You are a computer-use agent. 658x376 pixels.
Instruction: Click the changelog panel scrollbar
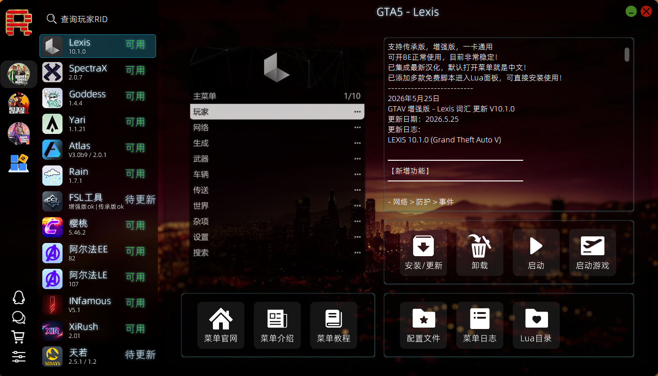tap(627, 55)
